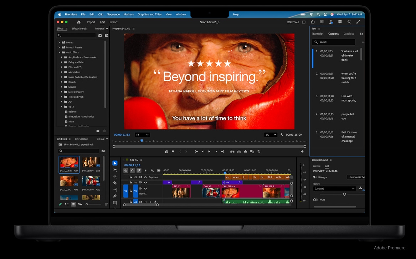Click the Quick Export share icon
Image resolution: width=416 pixels, height=259 pixels.
click(x=313, y=22)
